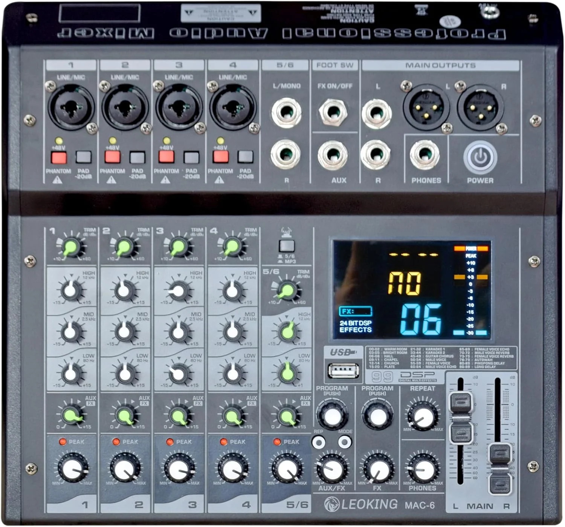
Task: Click the MAIN R fader cap
Action: click(501, 469)
